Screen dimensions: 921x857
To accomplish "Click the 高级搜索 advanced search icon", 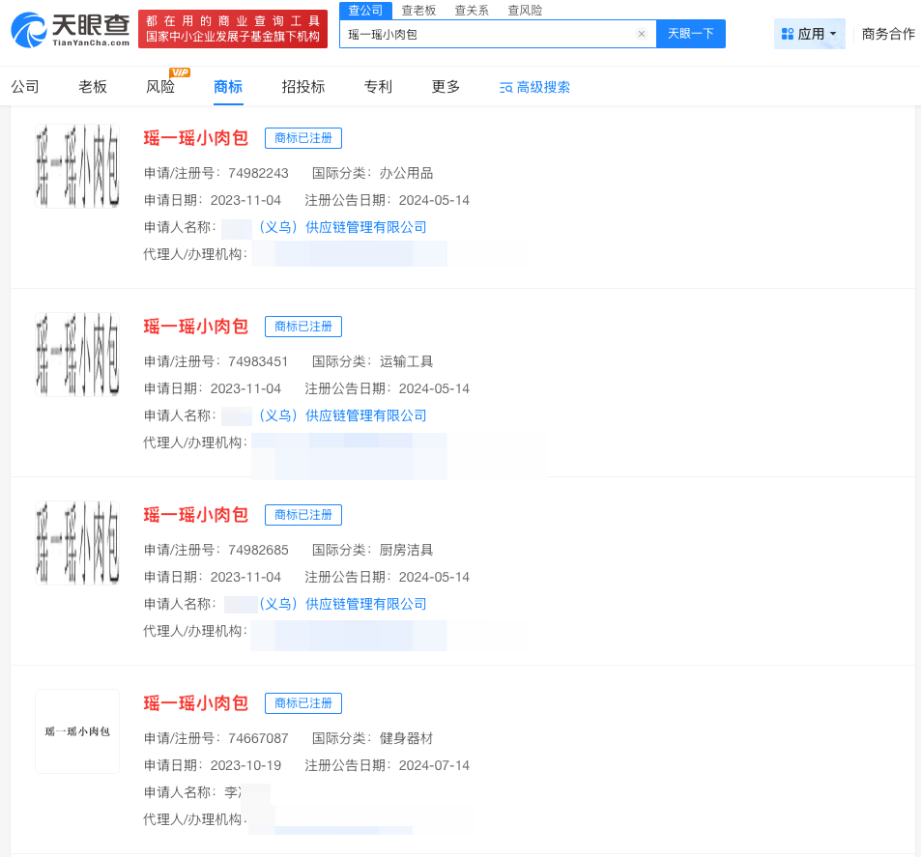I will click(504, 86).
